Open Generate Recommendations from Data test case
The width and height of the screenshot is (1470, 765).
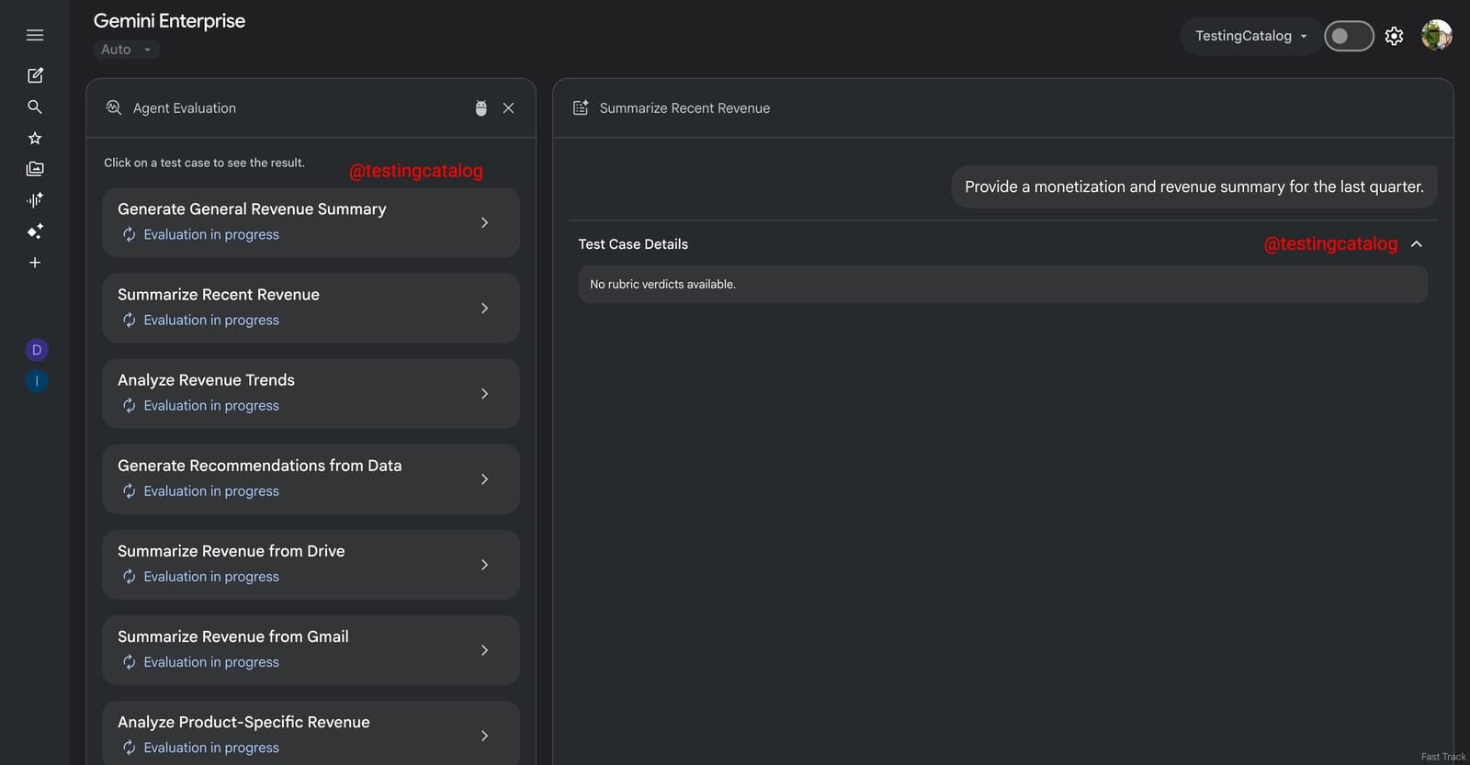point(311,478)
